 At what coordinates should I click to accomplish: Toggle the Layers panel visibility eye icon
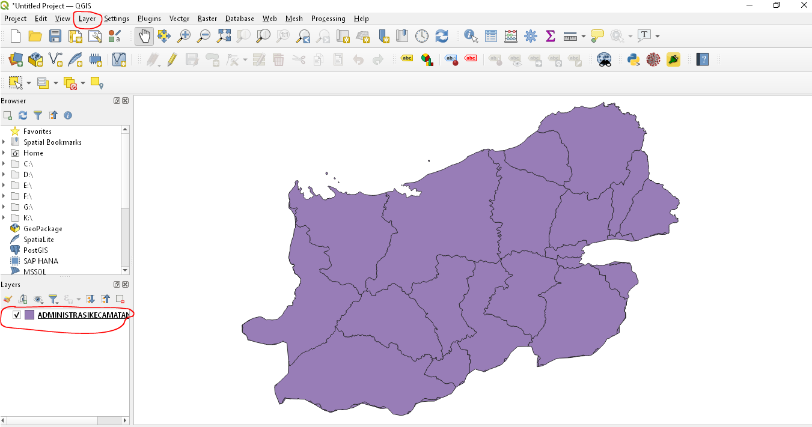(x=38, y=298)
